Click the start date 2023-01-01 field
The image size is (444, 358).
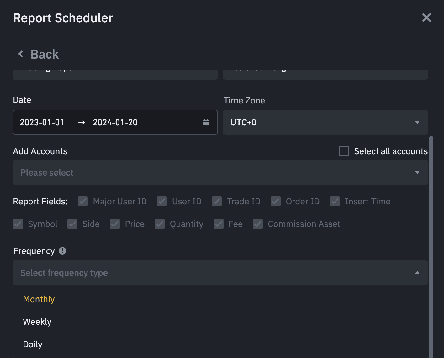click(x=42, y=122)
